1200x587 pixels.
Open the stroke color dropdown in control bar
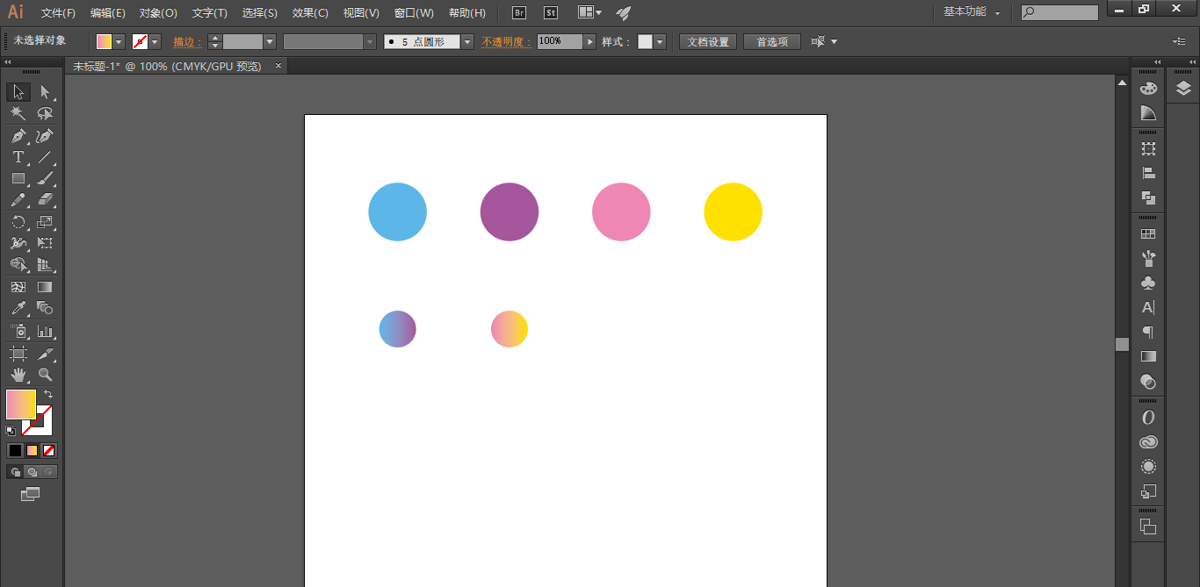click(155, 41)
